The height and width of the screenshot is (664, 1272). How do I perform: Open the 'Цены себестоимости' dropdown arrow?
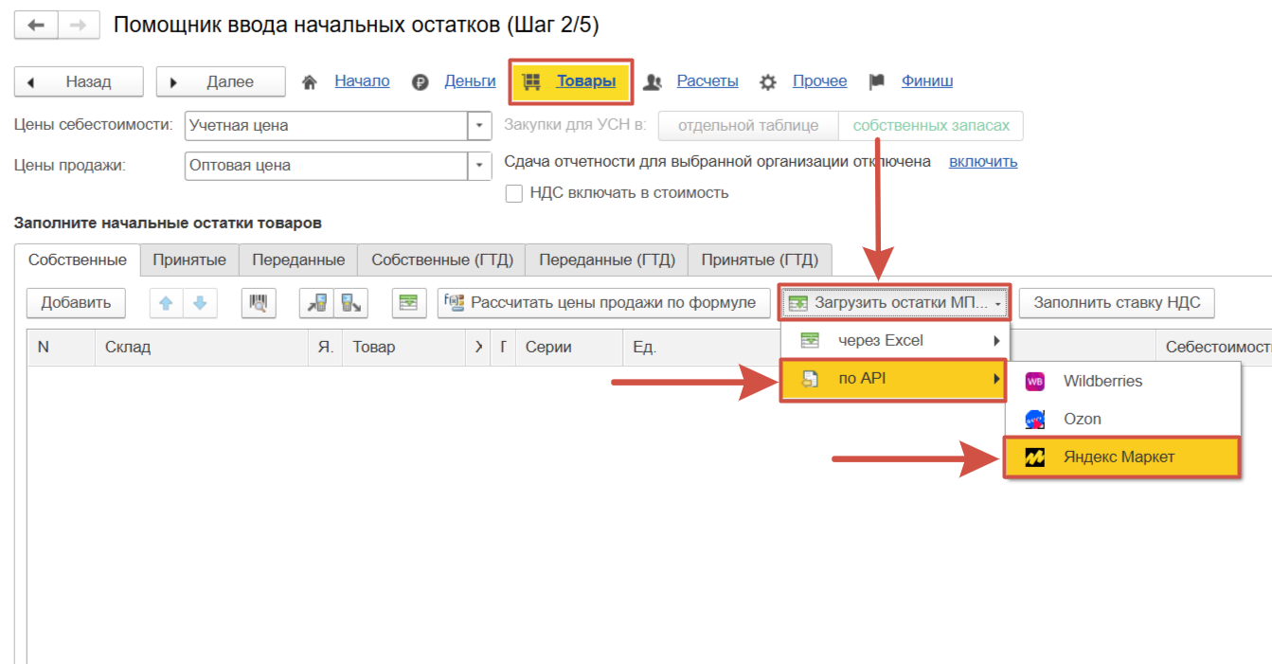coord(480,126)
